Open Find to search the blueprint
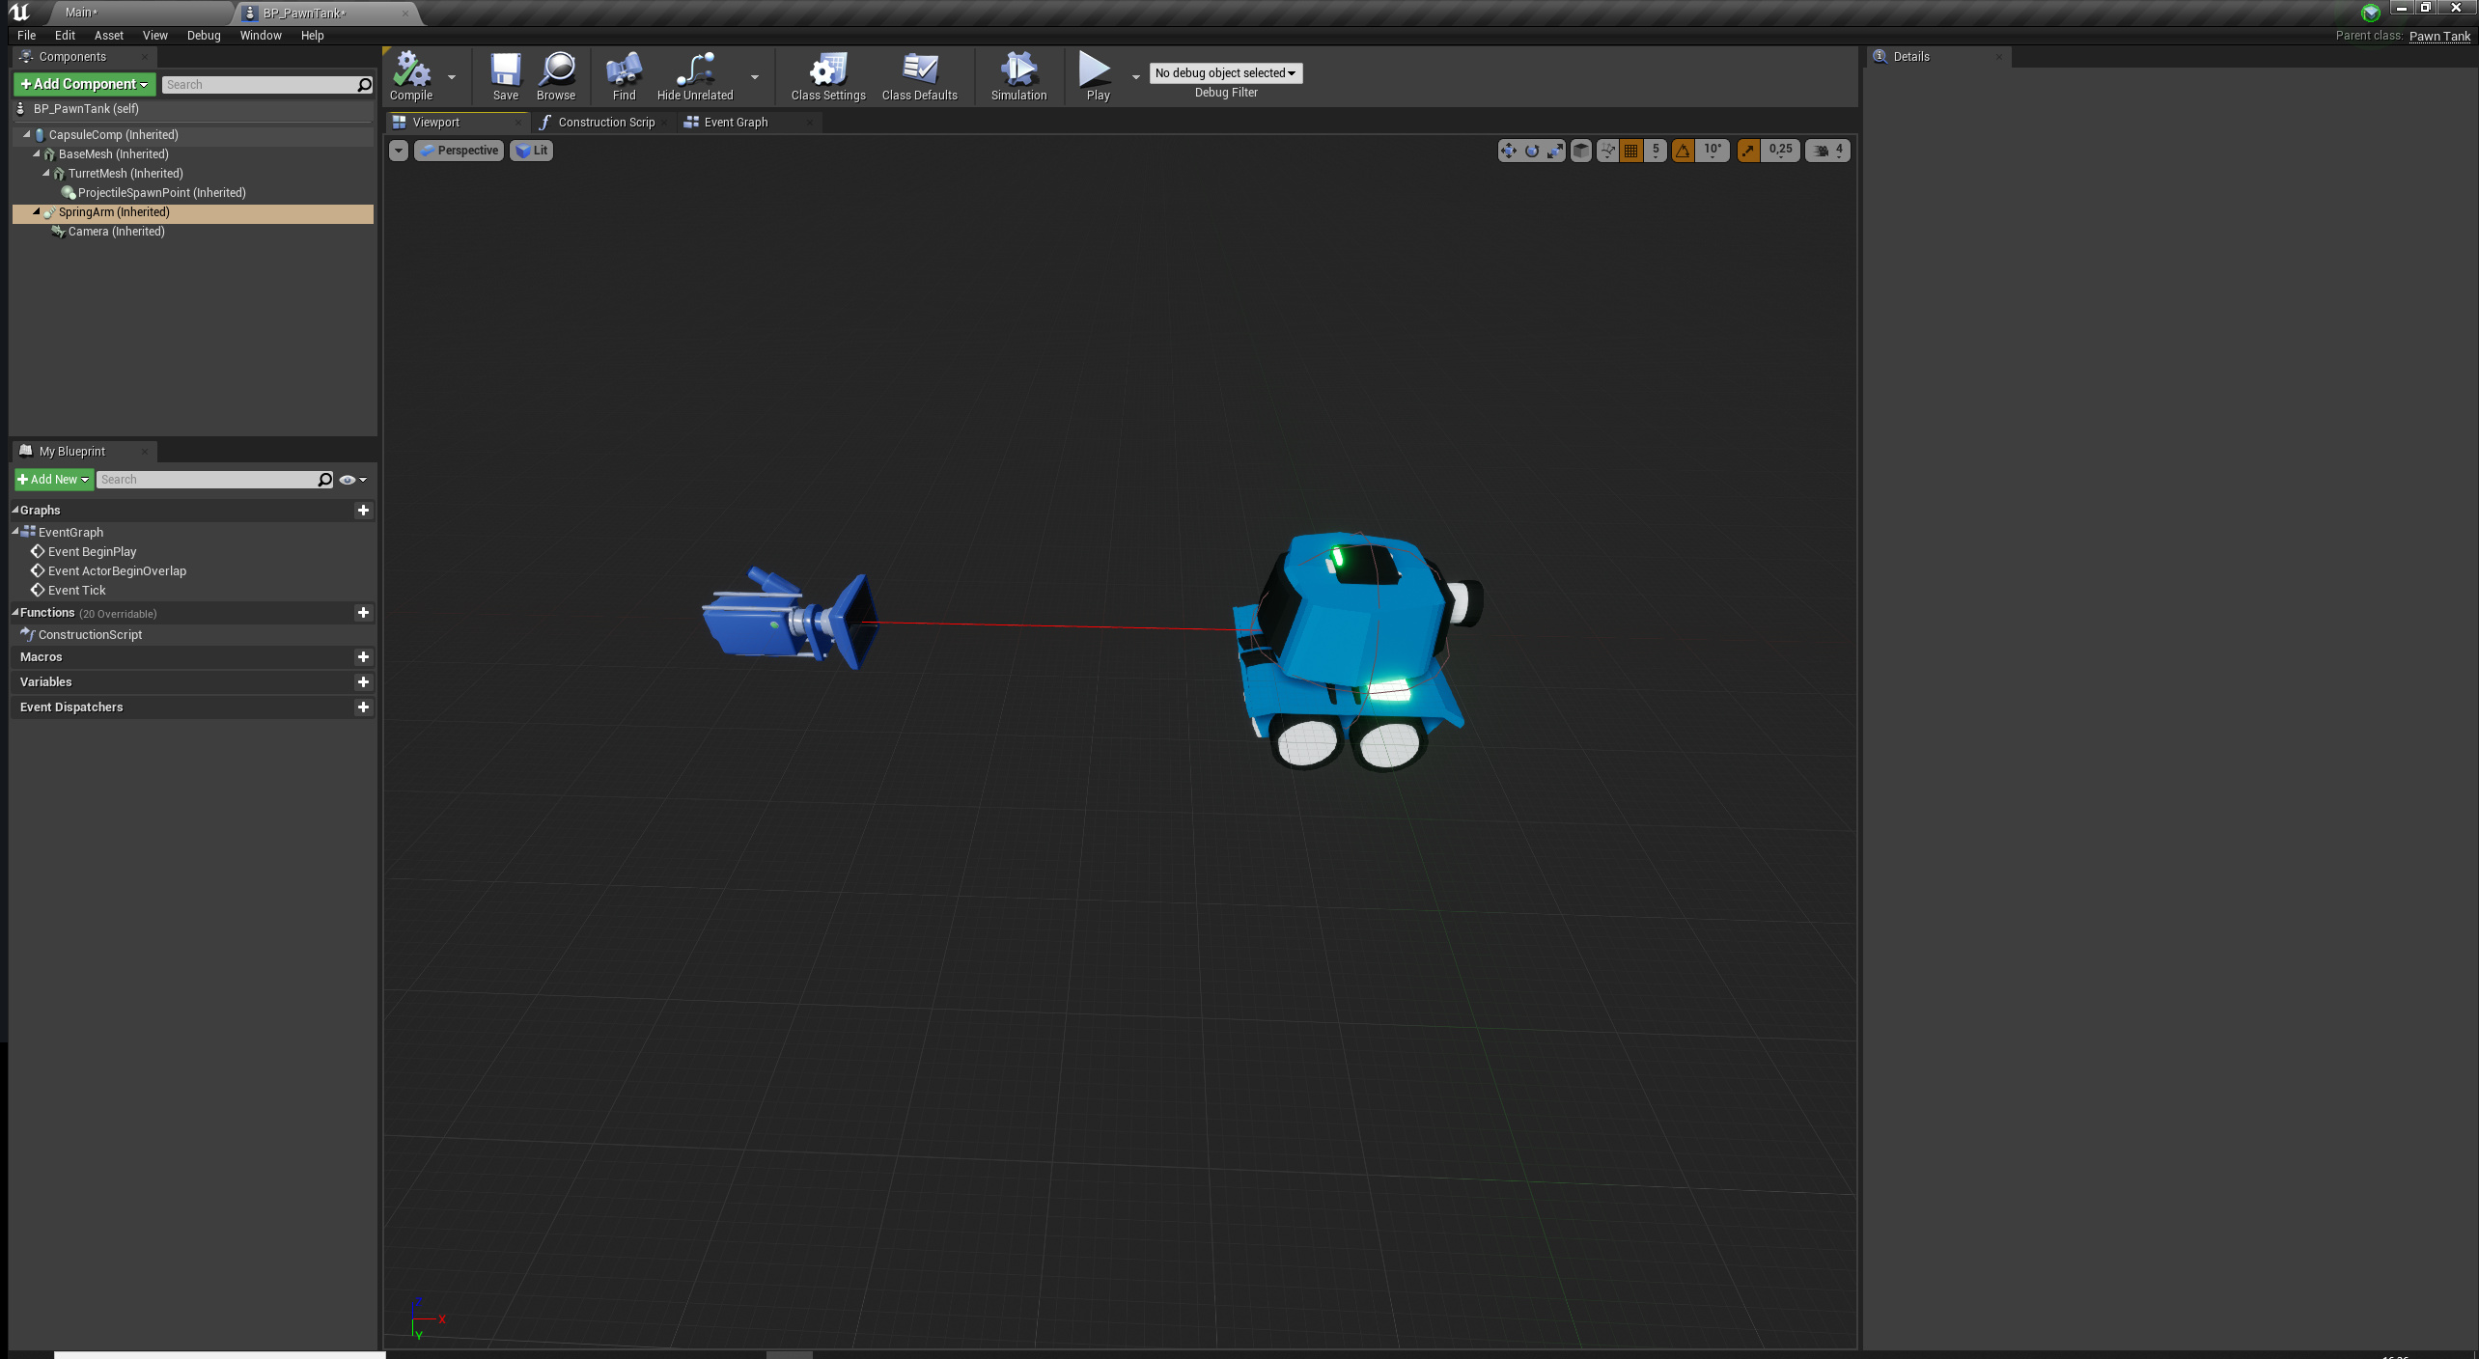This screenshot has height=1359, width=2479. click(623, 76)
